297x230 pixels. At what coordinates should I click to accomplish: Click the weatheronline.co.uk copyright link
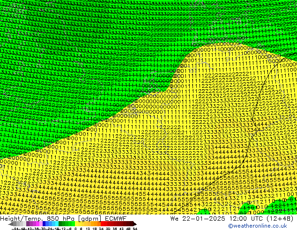pos(258,226)
